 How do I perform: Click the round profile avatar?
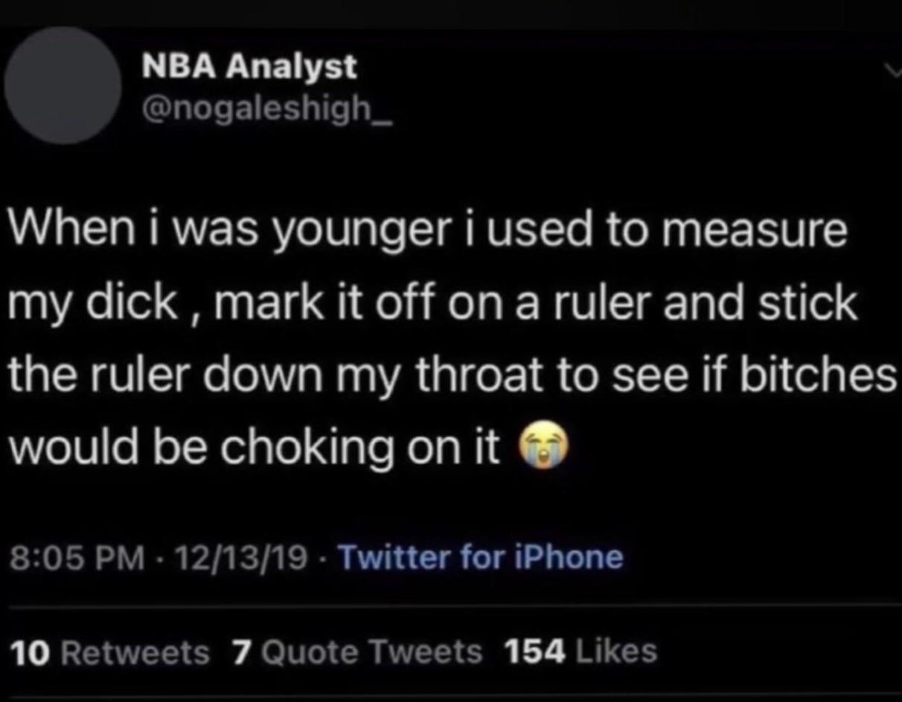pyautogui.click(x=63, y=86)
